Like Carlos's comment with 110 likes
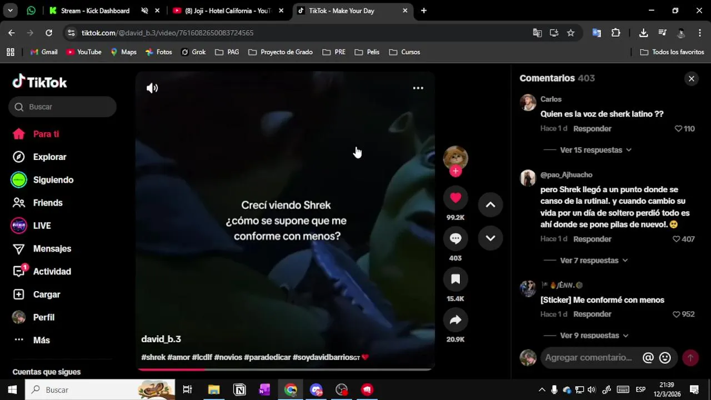Viewport: 711px width, 400px height. pyautogui.click(x=678, y=128)
